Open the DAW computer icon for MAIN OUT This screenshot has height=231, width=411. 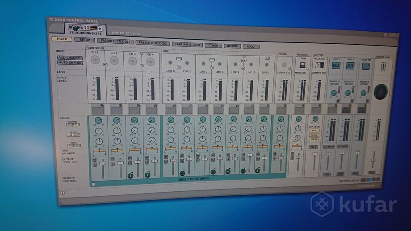pos(303,64)
